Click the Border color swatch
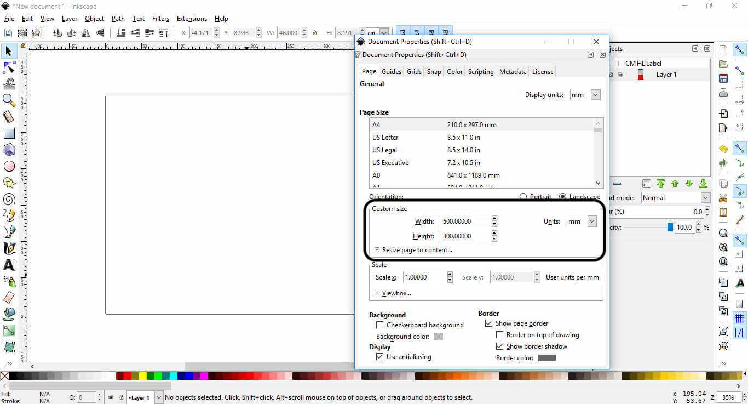 click(547, 358)
